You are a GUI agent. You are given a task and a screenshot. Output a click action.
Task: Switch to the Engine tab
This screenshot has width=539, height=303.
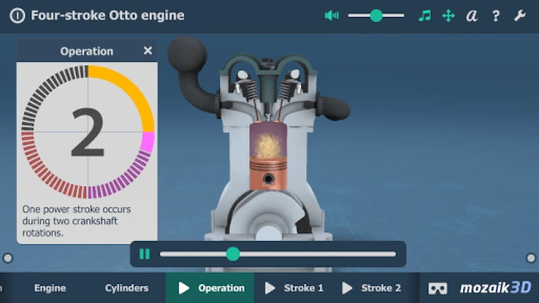click(x=50, y=288)
